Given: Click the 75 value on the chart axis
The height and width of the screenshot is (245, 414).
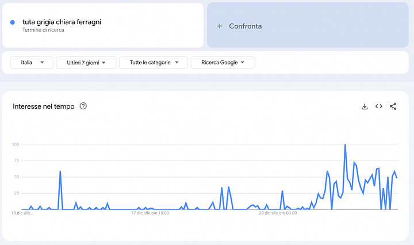Looking at the screenshot, I should pyautogui.click(x=17, y=160).
